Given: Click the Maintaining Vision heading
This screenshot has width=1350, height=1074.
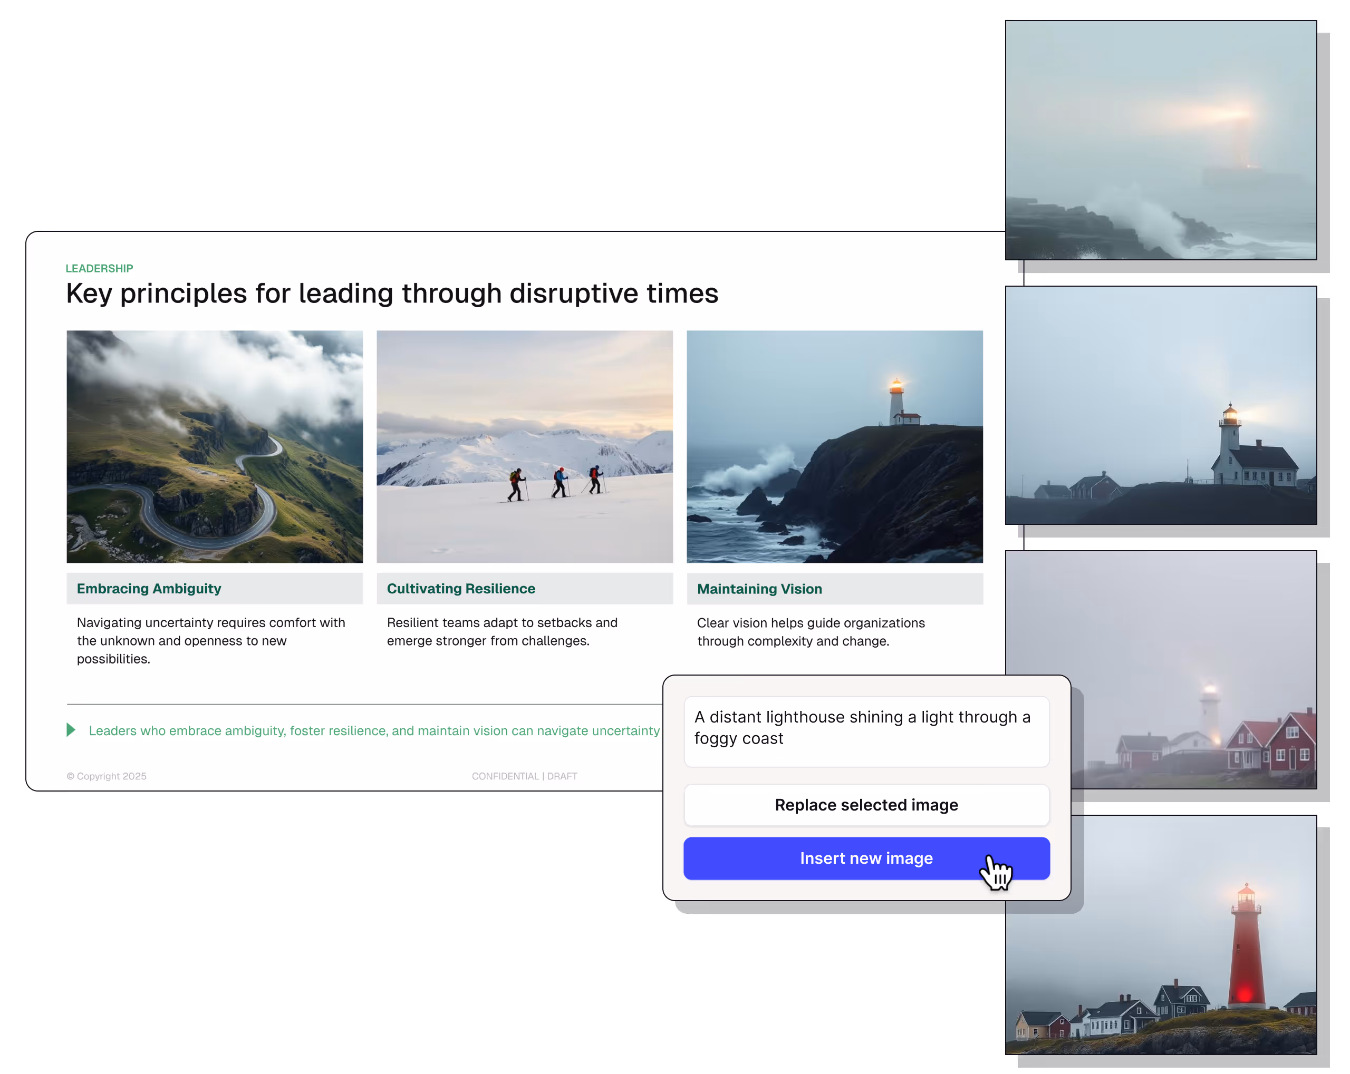Looking at the screenshot, I should 759,589.
